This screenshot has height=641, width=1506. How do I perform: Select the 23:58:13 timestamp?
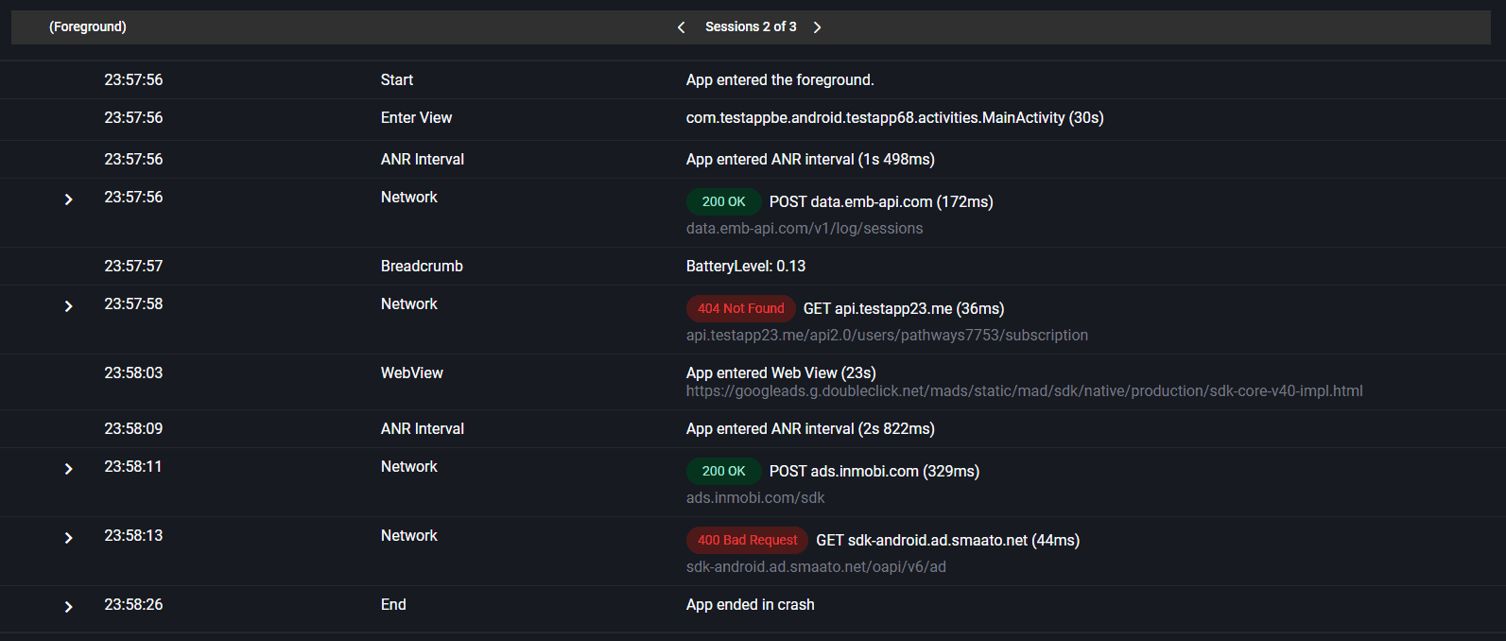pyautogui.click(x=133, y=536)
